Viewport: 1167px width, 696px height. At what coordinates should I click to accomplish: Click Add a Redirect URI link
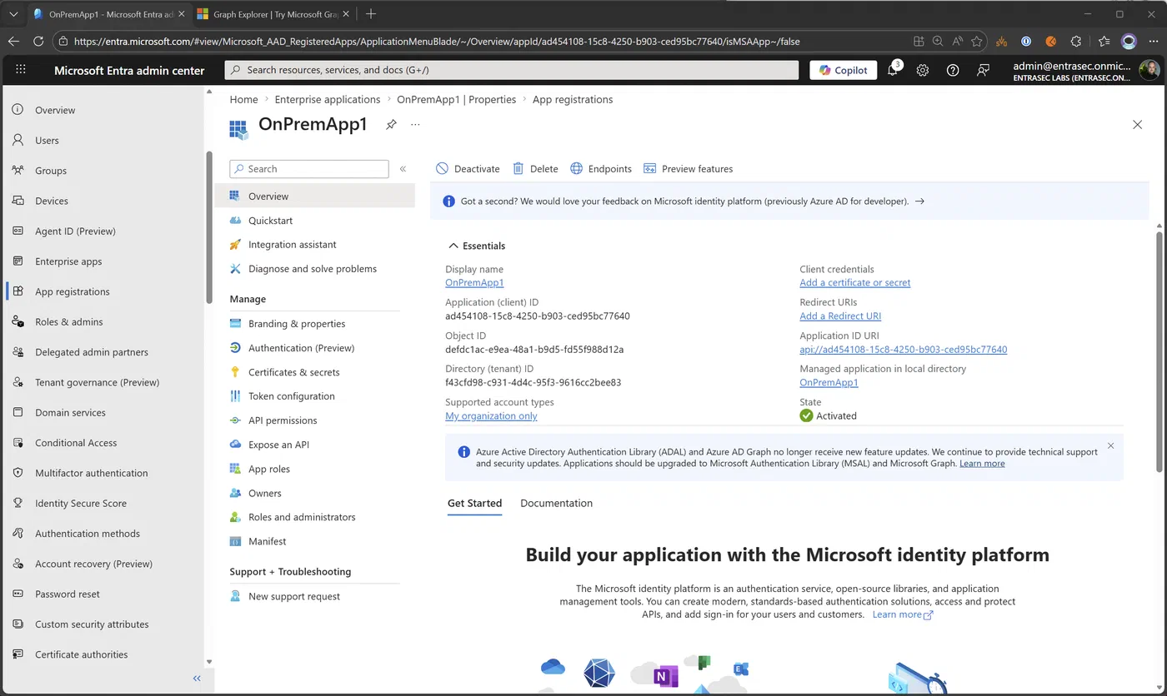pyautogui.click(x=840, y=316)
